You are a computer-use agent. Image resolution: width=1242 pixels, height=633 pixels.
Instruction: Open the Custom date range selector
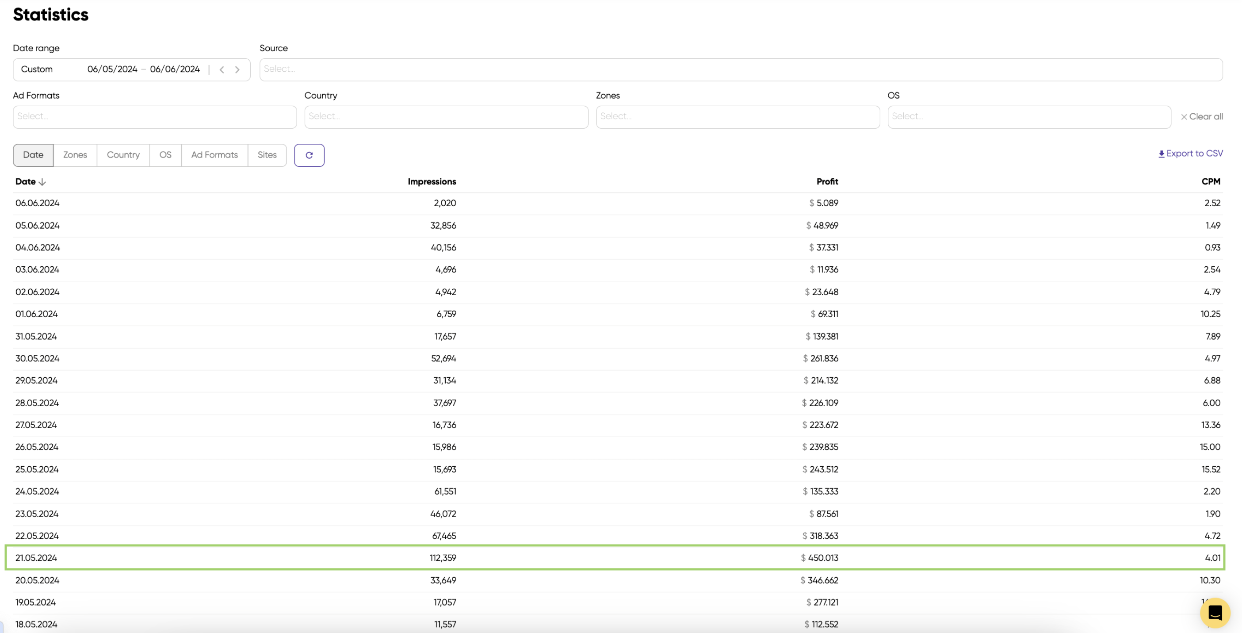tap(37, 69)
